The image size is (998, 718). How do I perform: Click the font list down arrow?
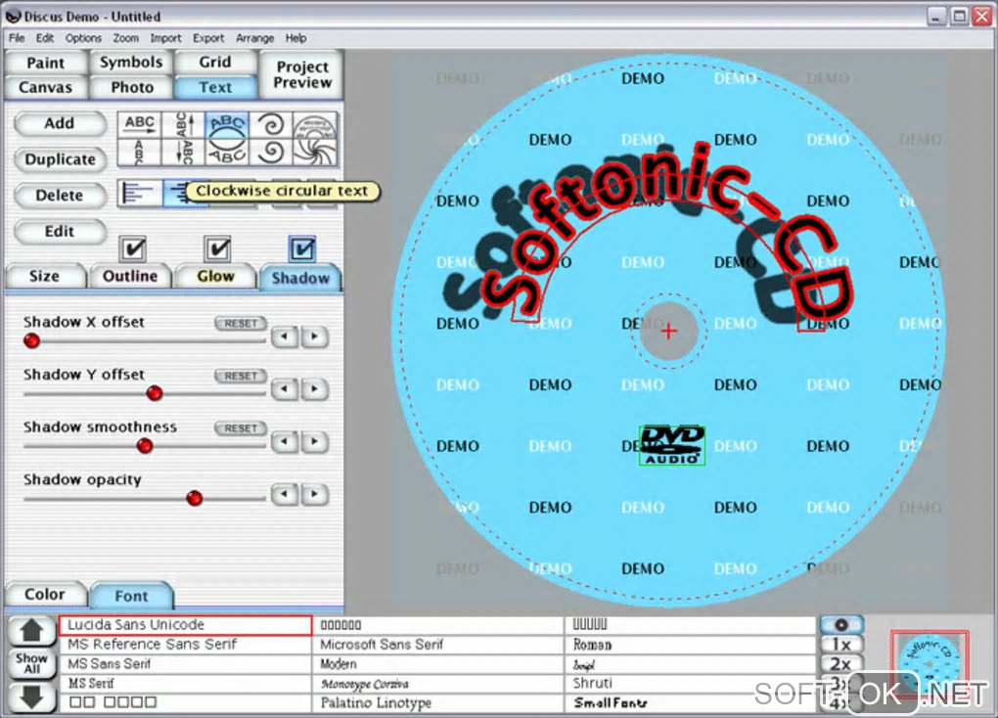click(x=31, y=697)
